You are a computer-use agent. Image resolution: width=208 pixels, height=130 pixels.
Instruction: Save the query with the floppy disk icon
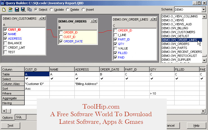[x=17, y=10]
